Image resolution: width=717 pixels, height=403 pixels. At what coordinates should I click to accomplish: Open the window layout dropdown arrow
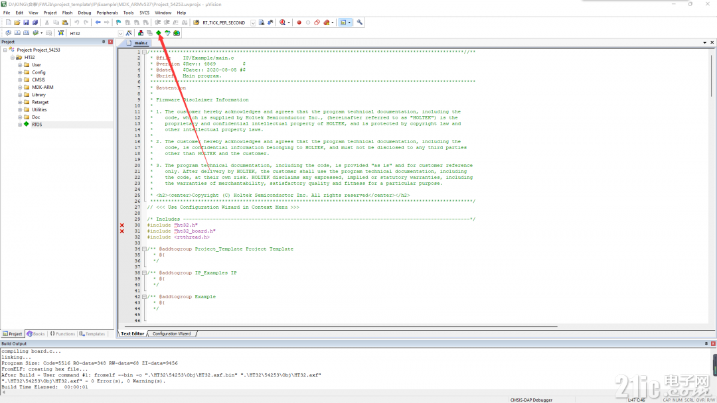(349, 23)
